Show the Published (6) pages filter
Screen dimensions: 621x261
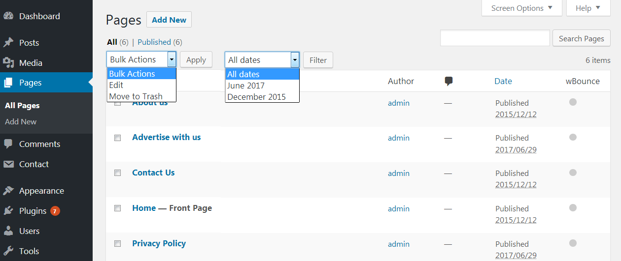[x=160, y=42]
